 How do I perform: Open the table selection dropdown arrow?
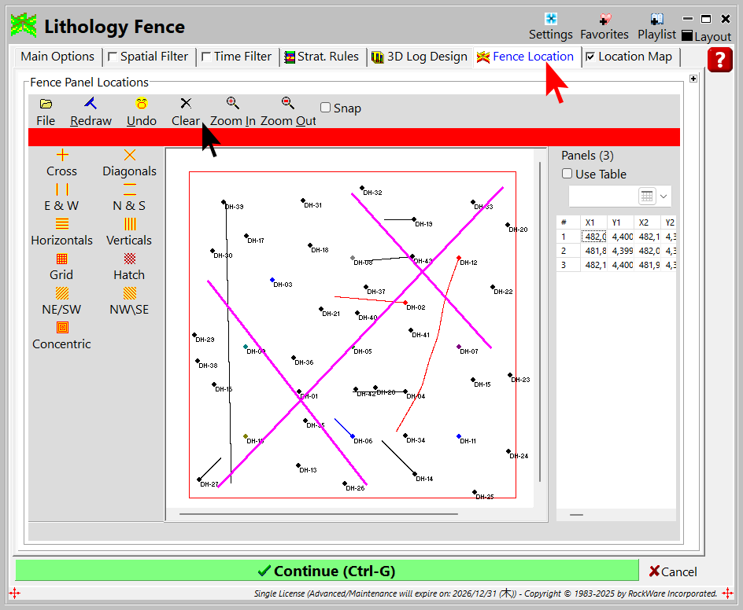point(664,196)
